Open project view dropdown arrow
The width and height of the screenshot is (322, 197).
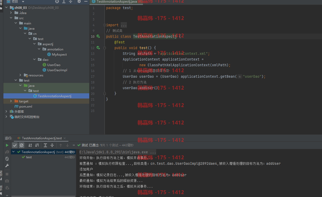pyautogui.click(x=23, y=2)
